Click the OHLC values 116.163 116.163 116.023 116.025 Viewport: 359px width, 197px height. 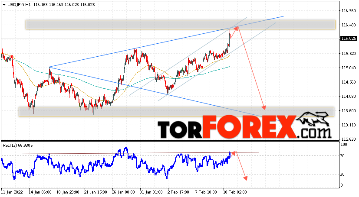[64, 5]
